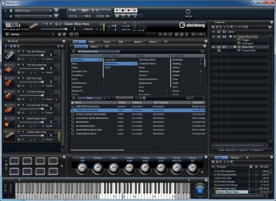Click the Steinberg logo
The image size is (276, 201).
tap(192, 25)
